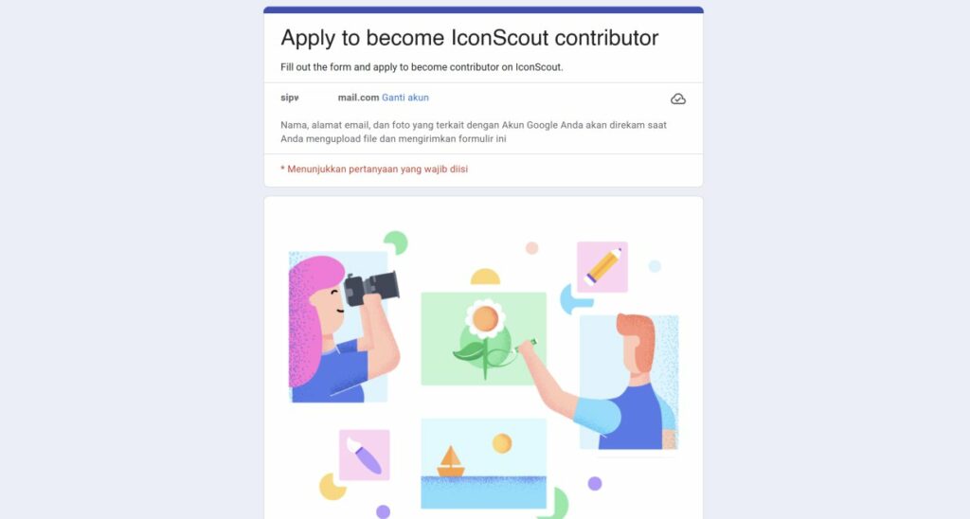This screenshot has width=970, height=519.
Task: Click the small peach circle near the pencil
Action: (532, 248)
